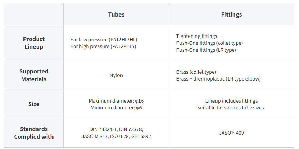Select the Tightening fittings entry
The height and width of the screenshot is (149, 299).
(197, 36)
